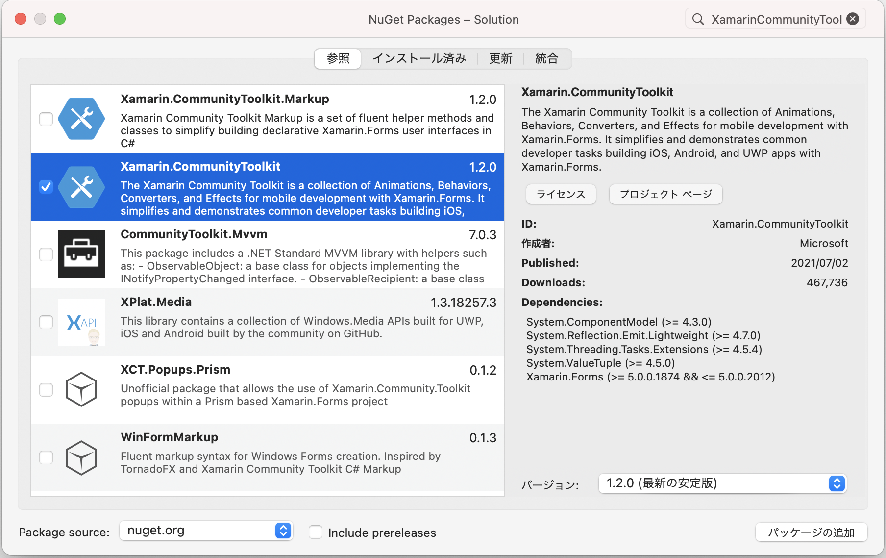Click the Xamarin.CommunityToolkit.Markup package icon

[81, 119]
